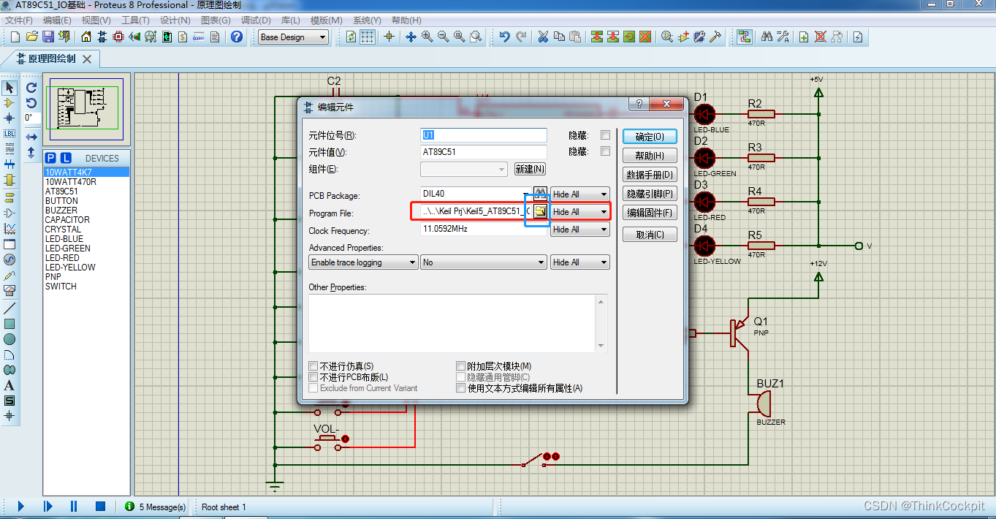Open the PCB Package Hide All dropdown

click(x=580, y=194)
